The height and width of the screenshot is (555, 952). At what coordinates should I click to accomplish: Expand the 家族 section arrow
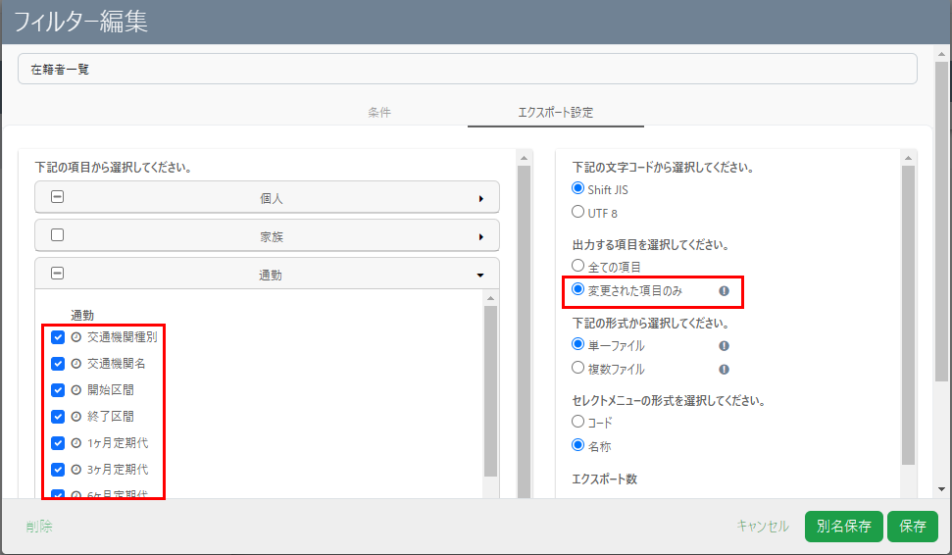480,237
